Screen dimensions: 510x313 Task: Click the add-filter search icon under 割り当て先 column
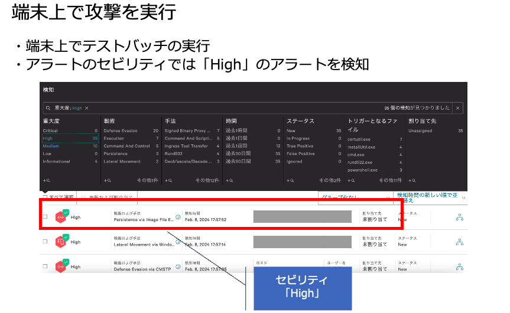412,180
